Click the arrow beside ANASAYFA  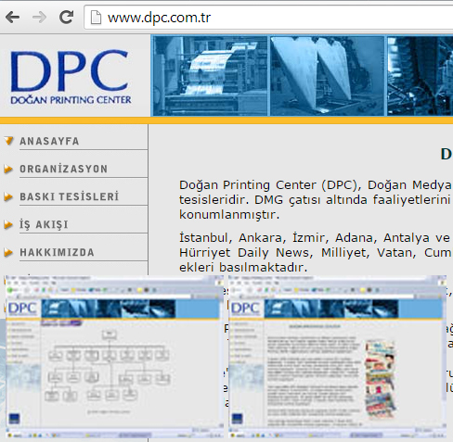(x=9, y=141)
